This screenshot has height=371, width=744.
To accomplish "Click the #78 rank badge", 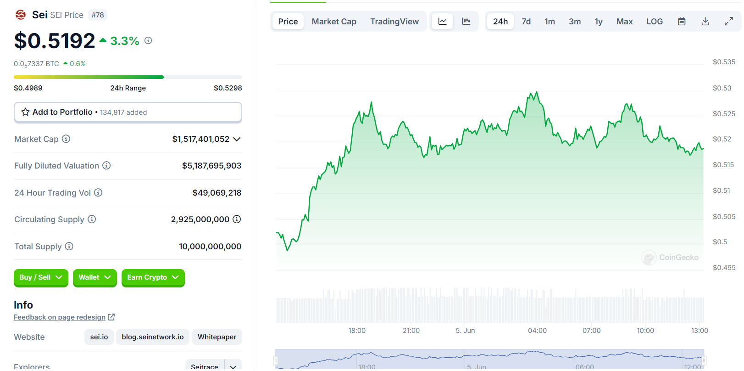I will (x=98, y=15).
